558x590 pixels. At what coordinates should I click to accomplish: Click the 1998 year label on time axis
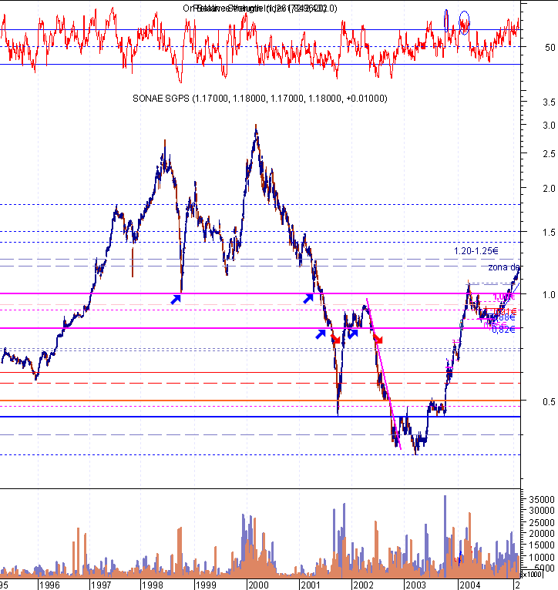153,585
